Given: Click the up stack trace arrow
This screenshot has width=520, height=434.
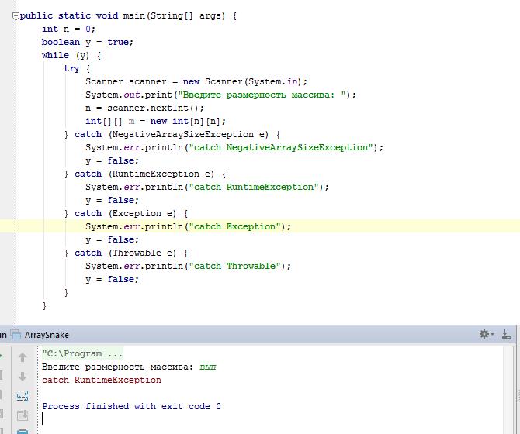Looking at the screenshot, I should point(23,357).
